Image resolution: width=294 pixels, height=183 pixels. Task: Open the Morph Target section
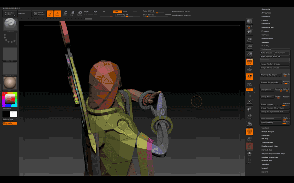pyautogui.click(x=268, y=132)
